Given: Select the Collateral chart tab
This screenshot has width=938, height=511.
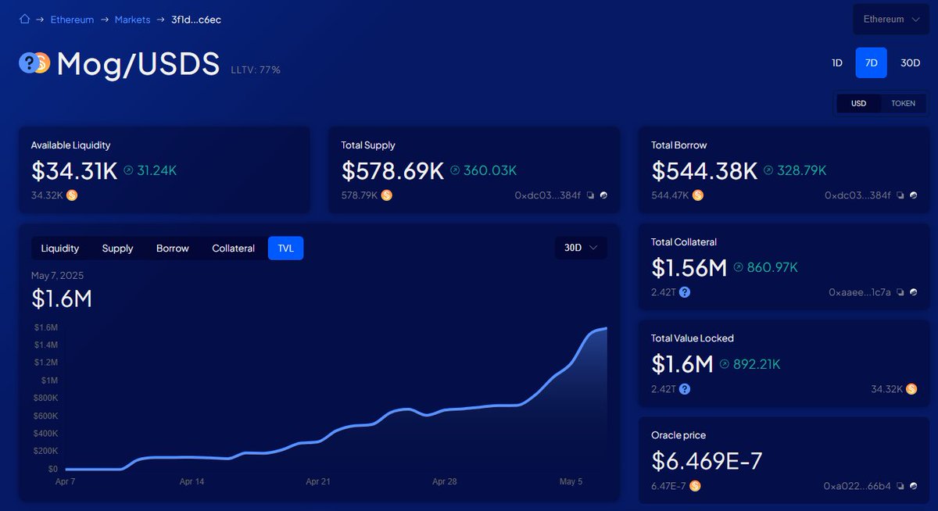Looking at the screenshot, I should coord(232,248).
